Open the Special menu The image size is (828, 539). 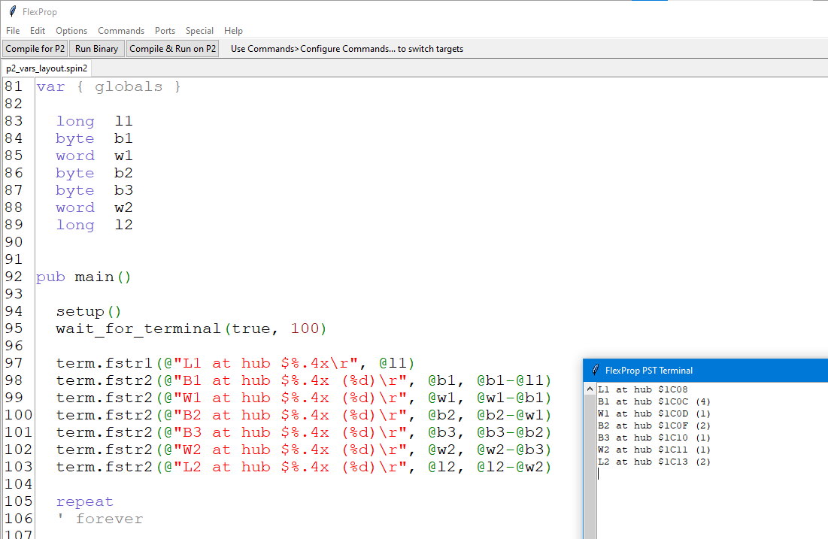[x=199, y=31]
